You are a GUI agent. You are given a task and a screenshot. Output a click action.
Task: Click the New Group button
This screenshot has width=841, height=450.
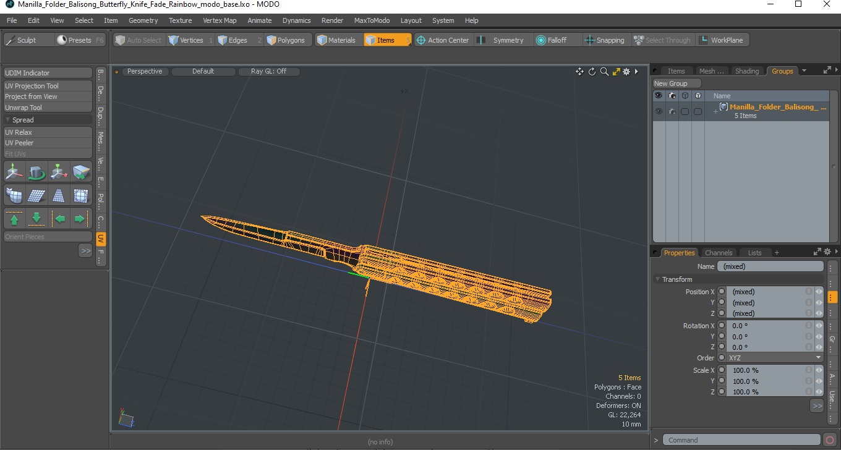coord(677,83)
